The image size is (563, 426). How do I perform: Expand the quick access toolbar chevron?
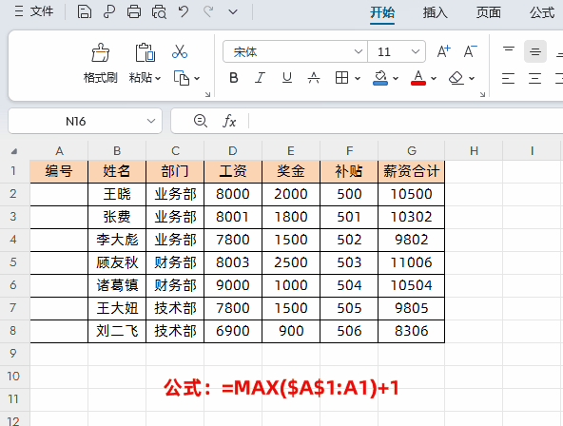click(233, 12)
